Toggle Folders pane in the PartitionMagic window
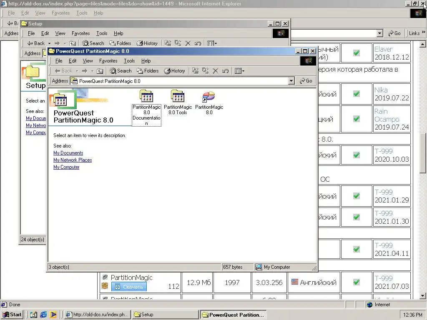 148,71
